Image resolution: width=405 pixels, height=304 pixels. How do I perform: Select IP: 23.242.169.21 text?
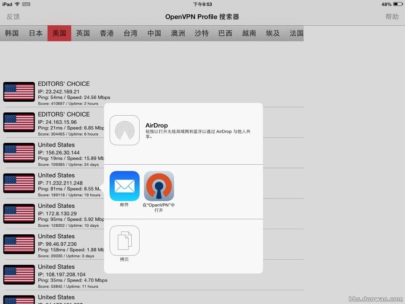[x=59, y=92]
